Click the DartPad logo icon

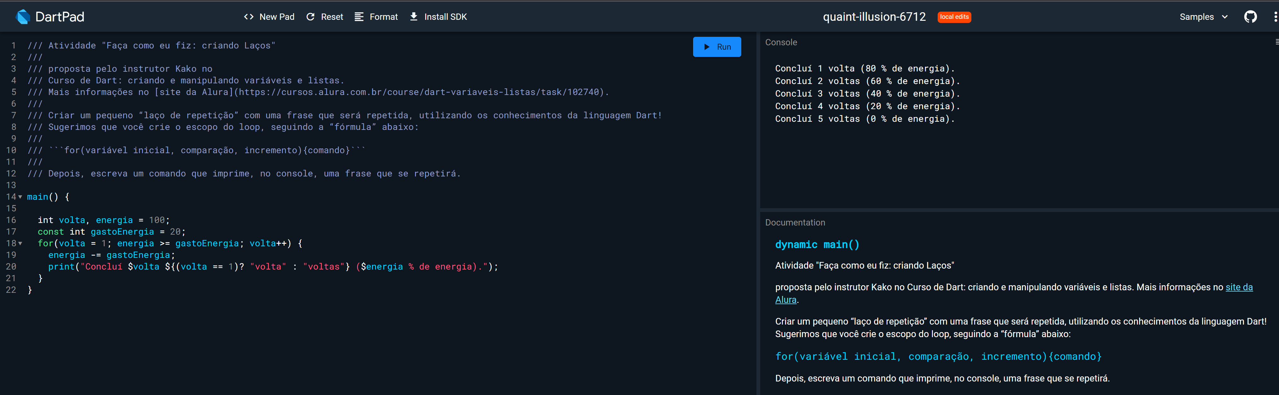(x=23, y=17)
